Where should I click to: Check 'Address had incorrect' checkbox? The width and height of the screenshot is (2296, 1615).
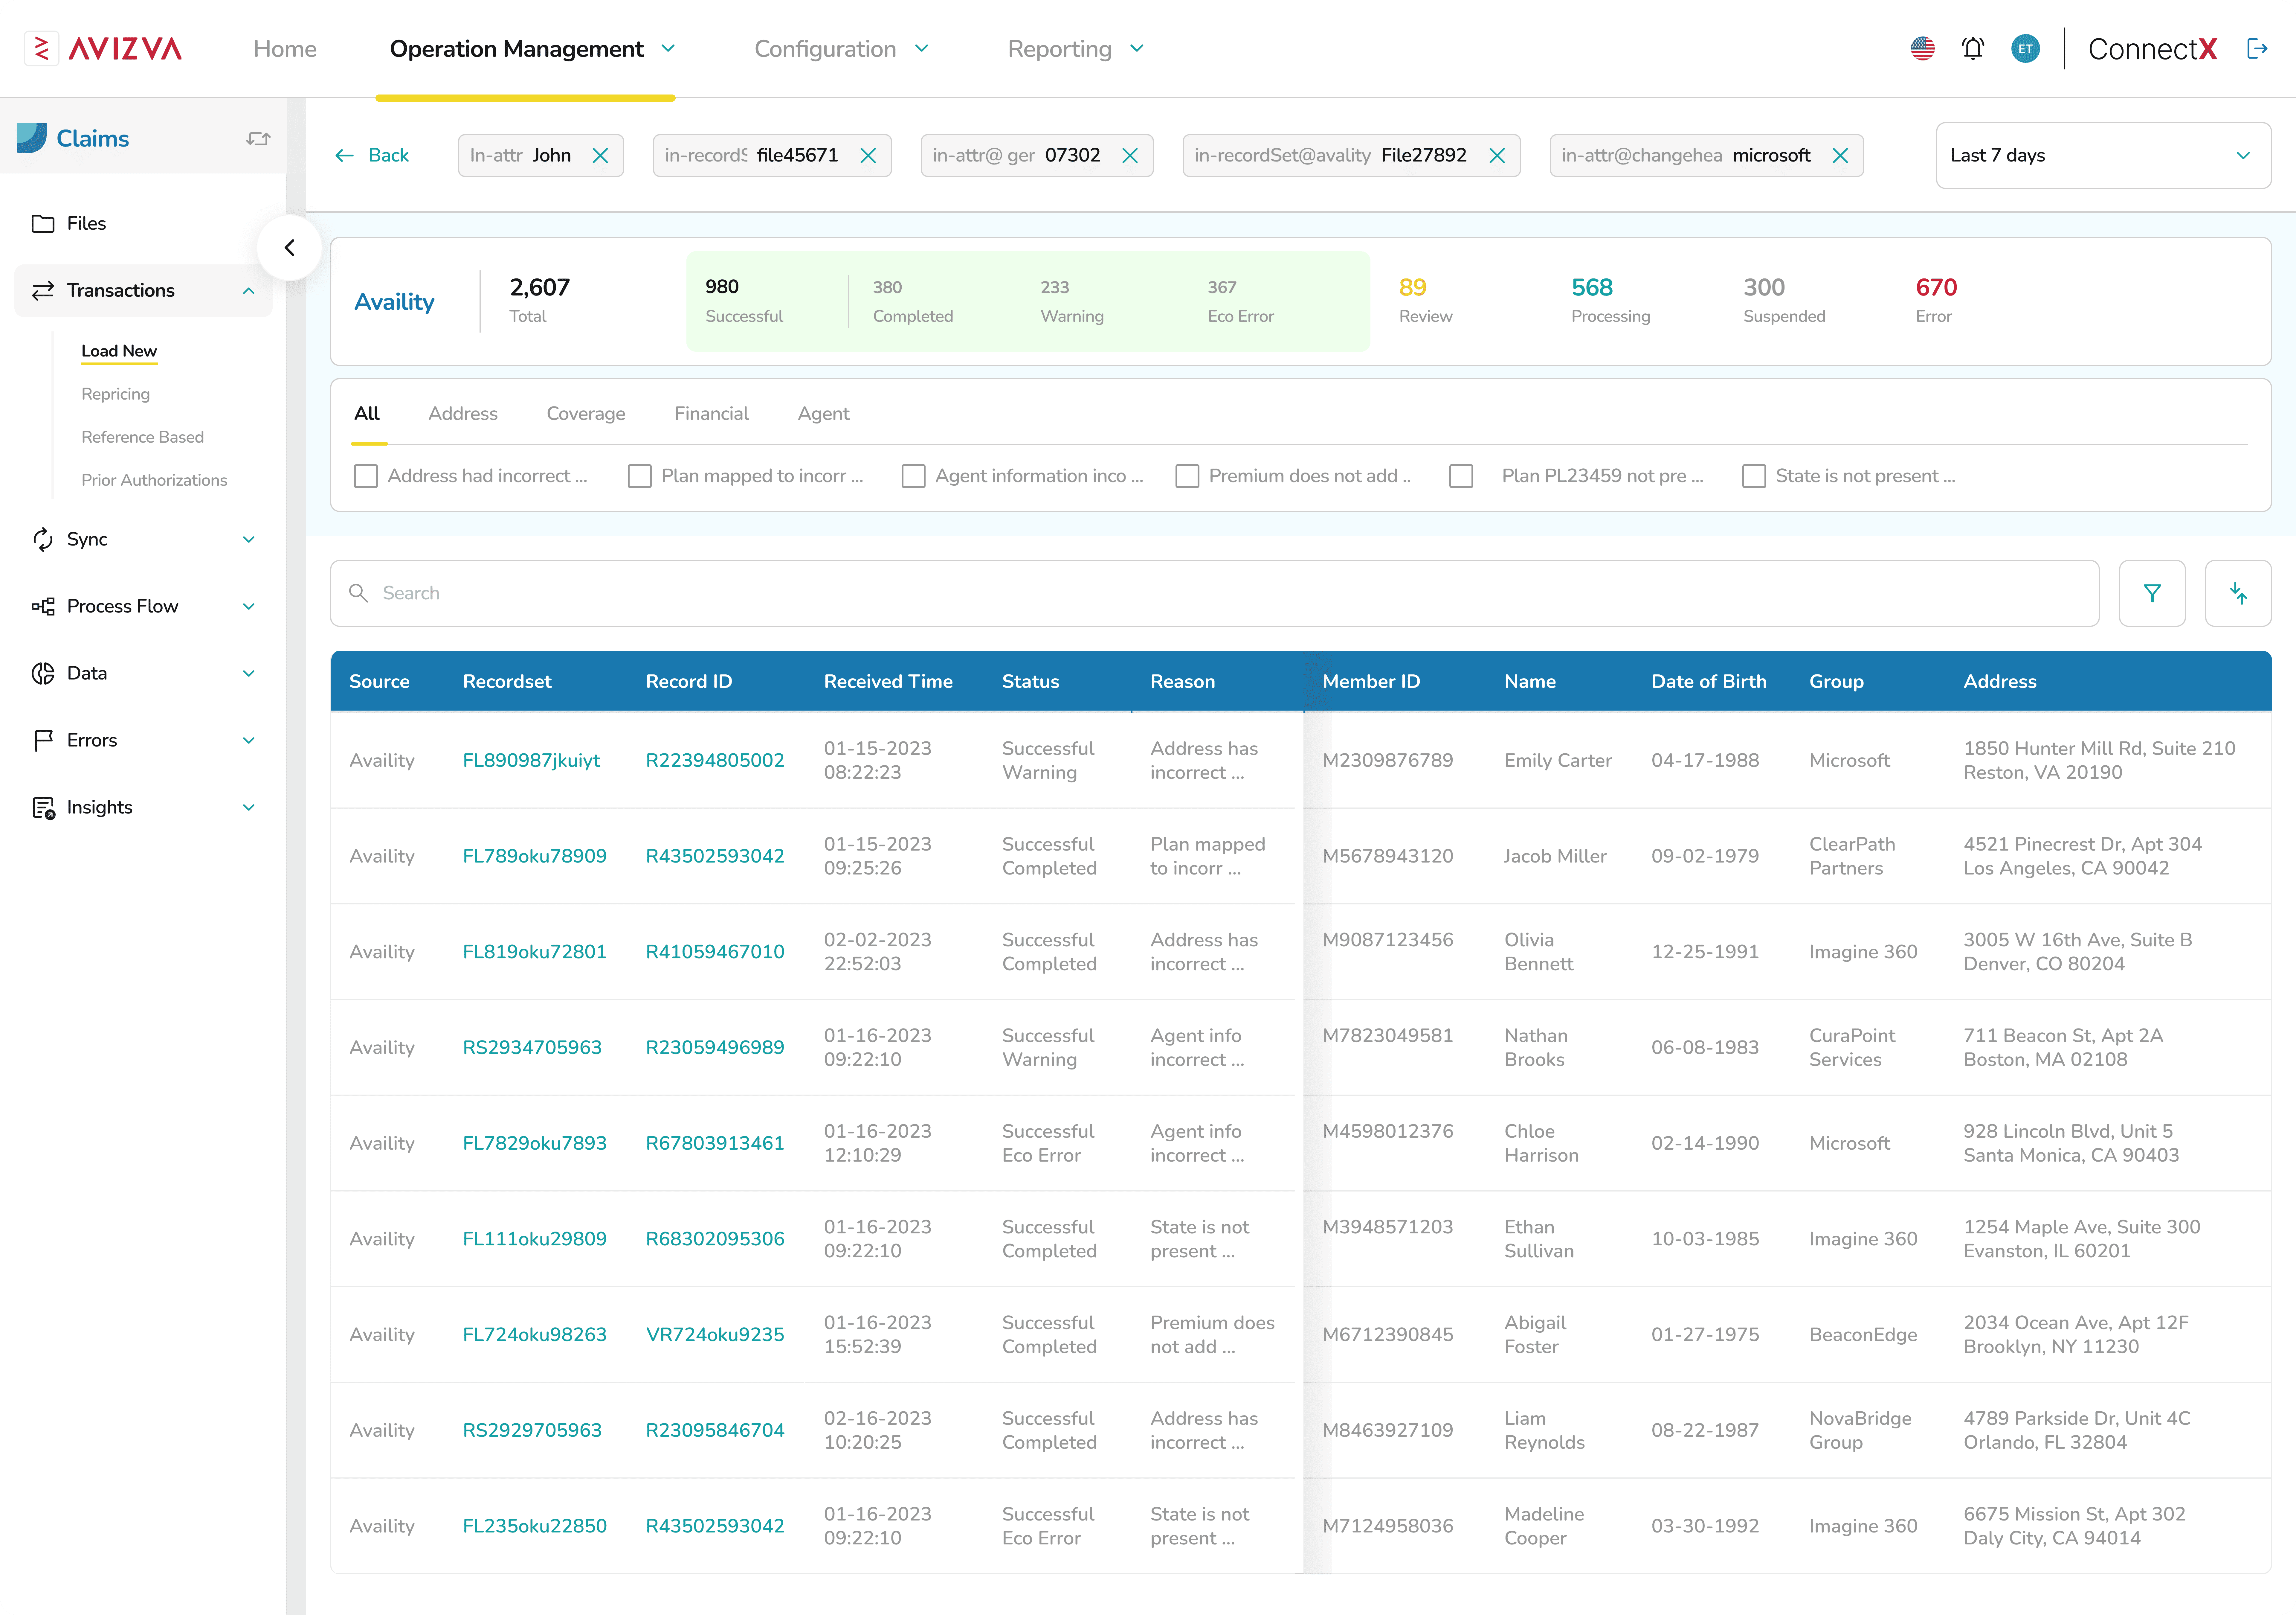click(366, 476)
